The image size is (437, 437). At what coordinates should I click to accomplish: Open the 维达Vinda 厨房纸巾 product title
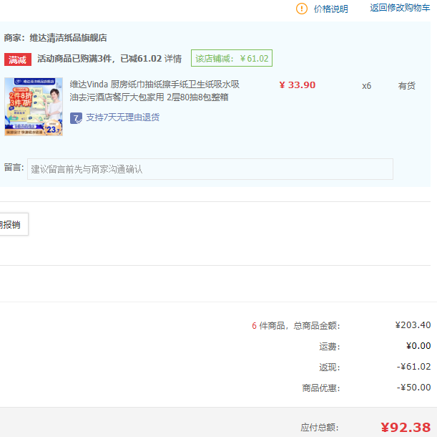pyautogui.click(x=154, y=91)
